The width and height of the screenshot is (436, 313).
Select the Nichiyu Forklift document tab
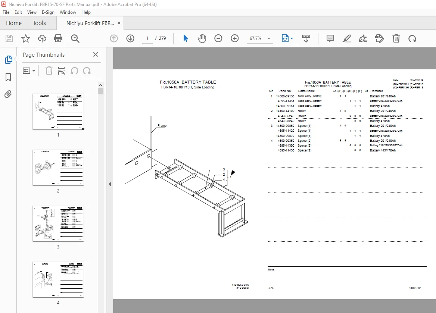coord(90,23)
